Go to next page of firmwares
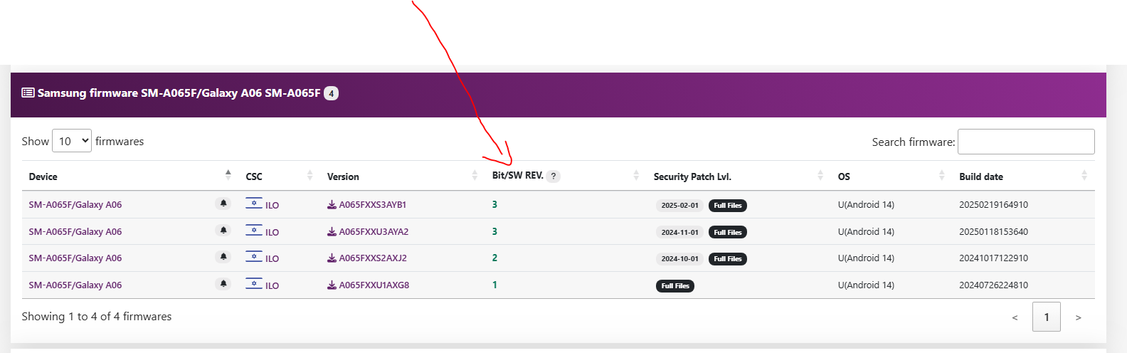The image size is (1127, 353). [x=1078, y=317]
